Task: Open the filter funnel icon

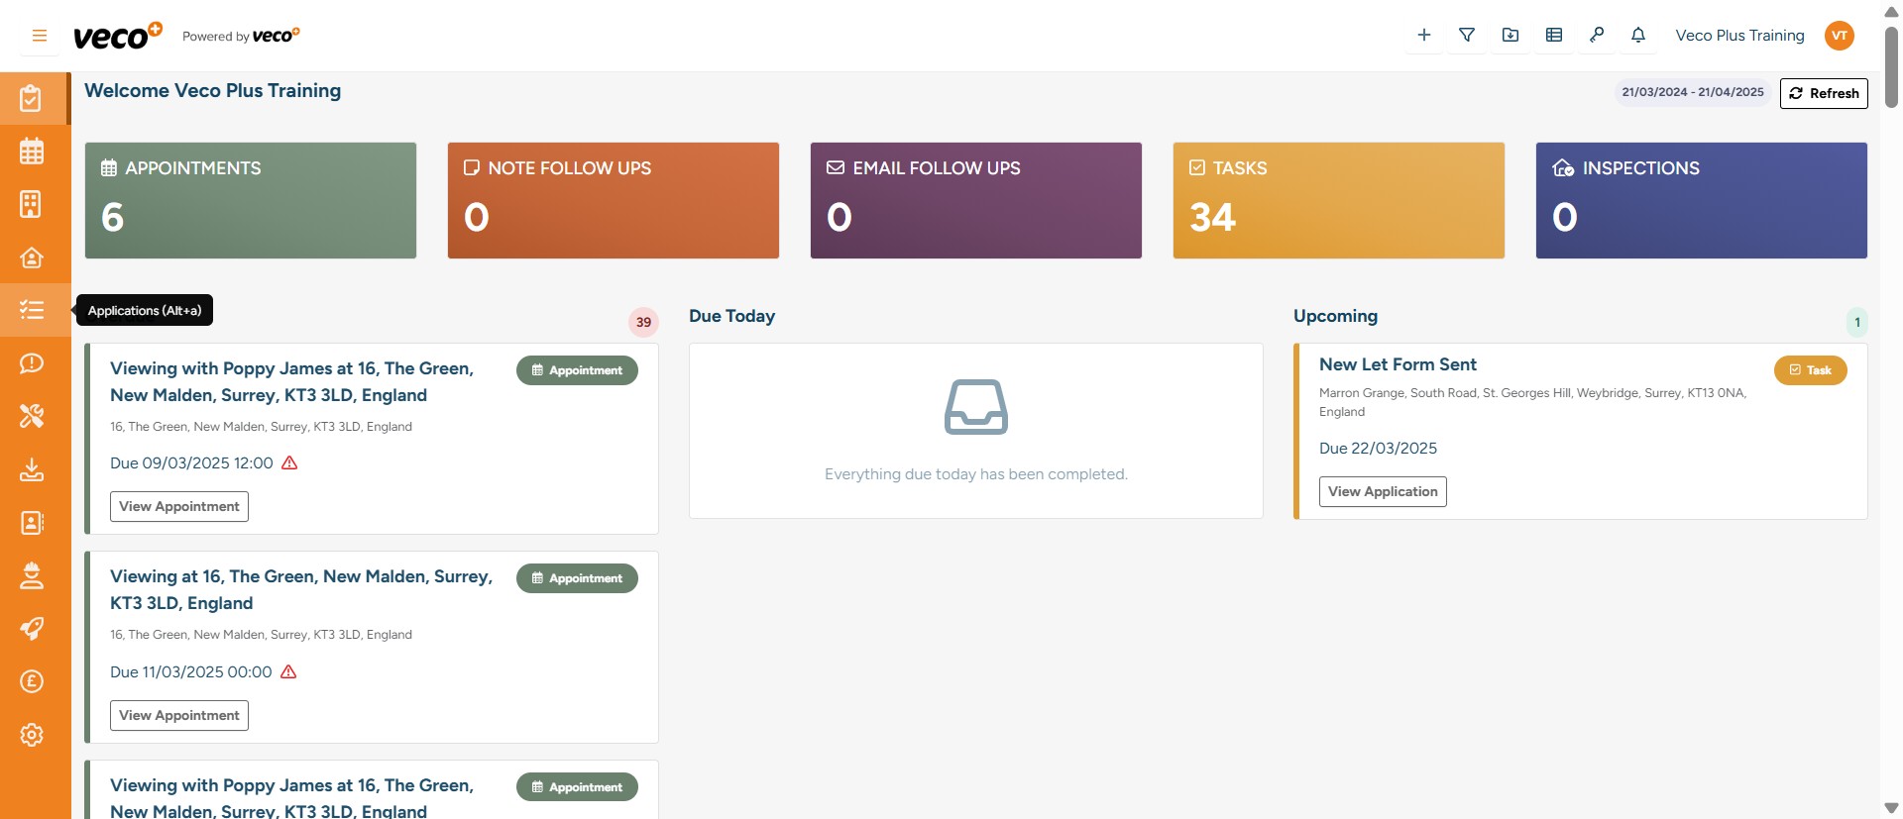Action: (x=1467, y=36)
